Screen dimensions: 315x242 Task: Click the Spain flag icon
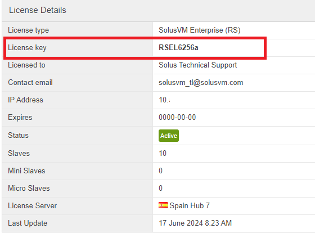pos(163,205)
